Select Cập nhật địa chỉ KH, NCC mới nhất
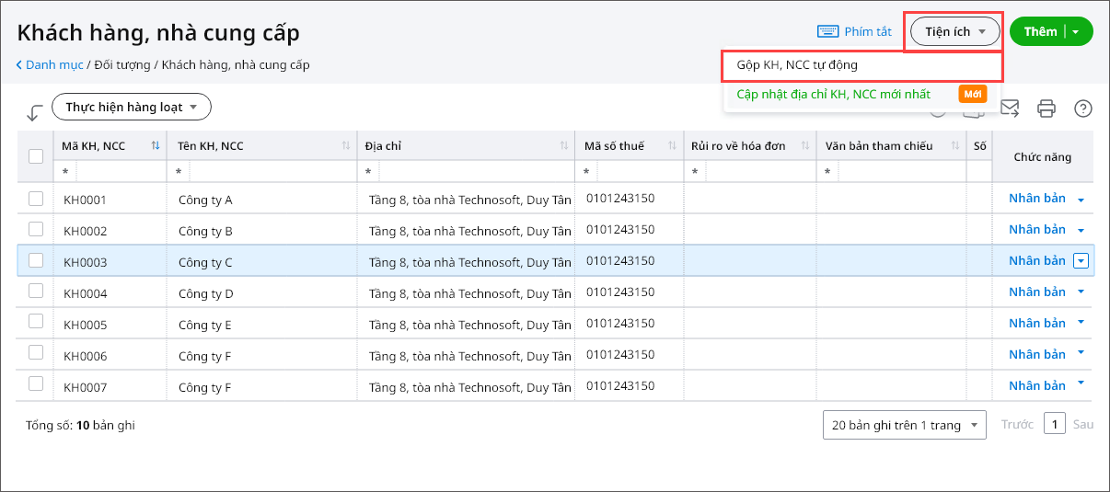This screenshot has width=1110, height=492. tap(833, 94)
